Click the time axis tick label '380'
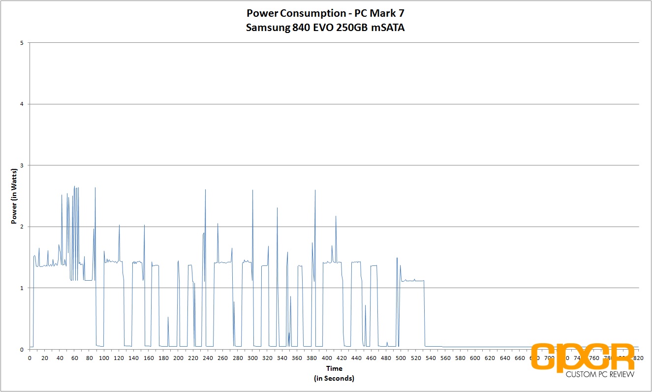Screen dimensions: 652x392 [x=312, y=358]
